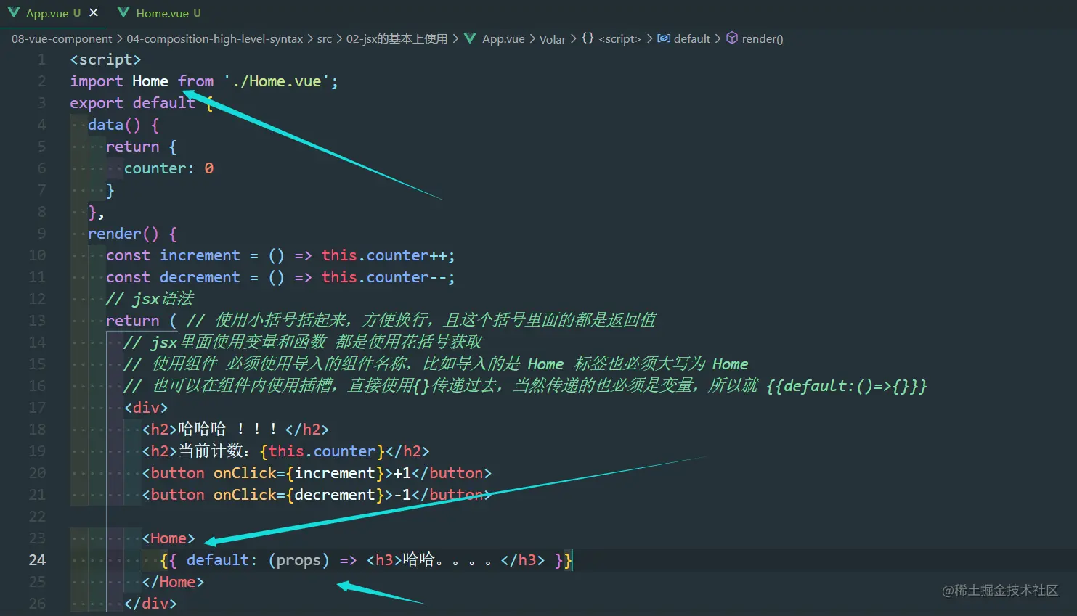Click comment about 使用组件 on line 15
The height and width of the screenshot is (616, 1077).
click(436, 364)
